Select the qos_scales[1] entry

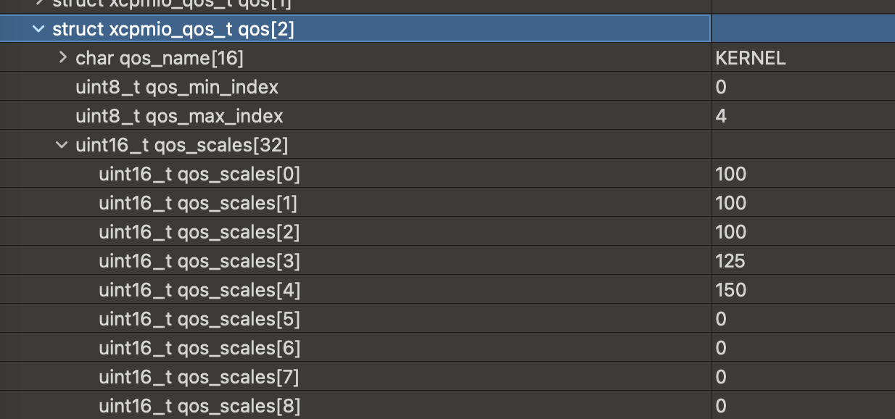[x=198, y=203]
